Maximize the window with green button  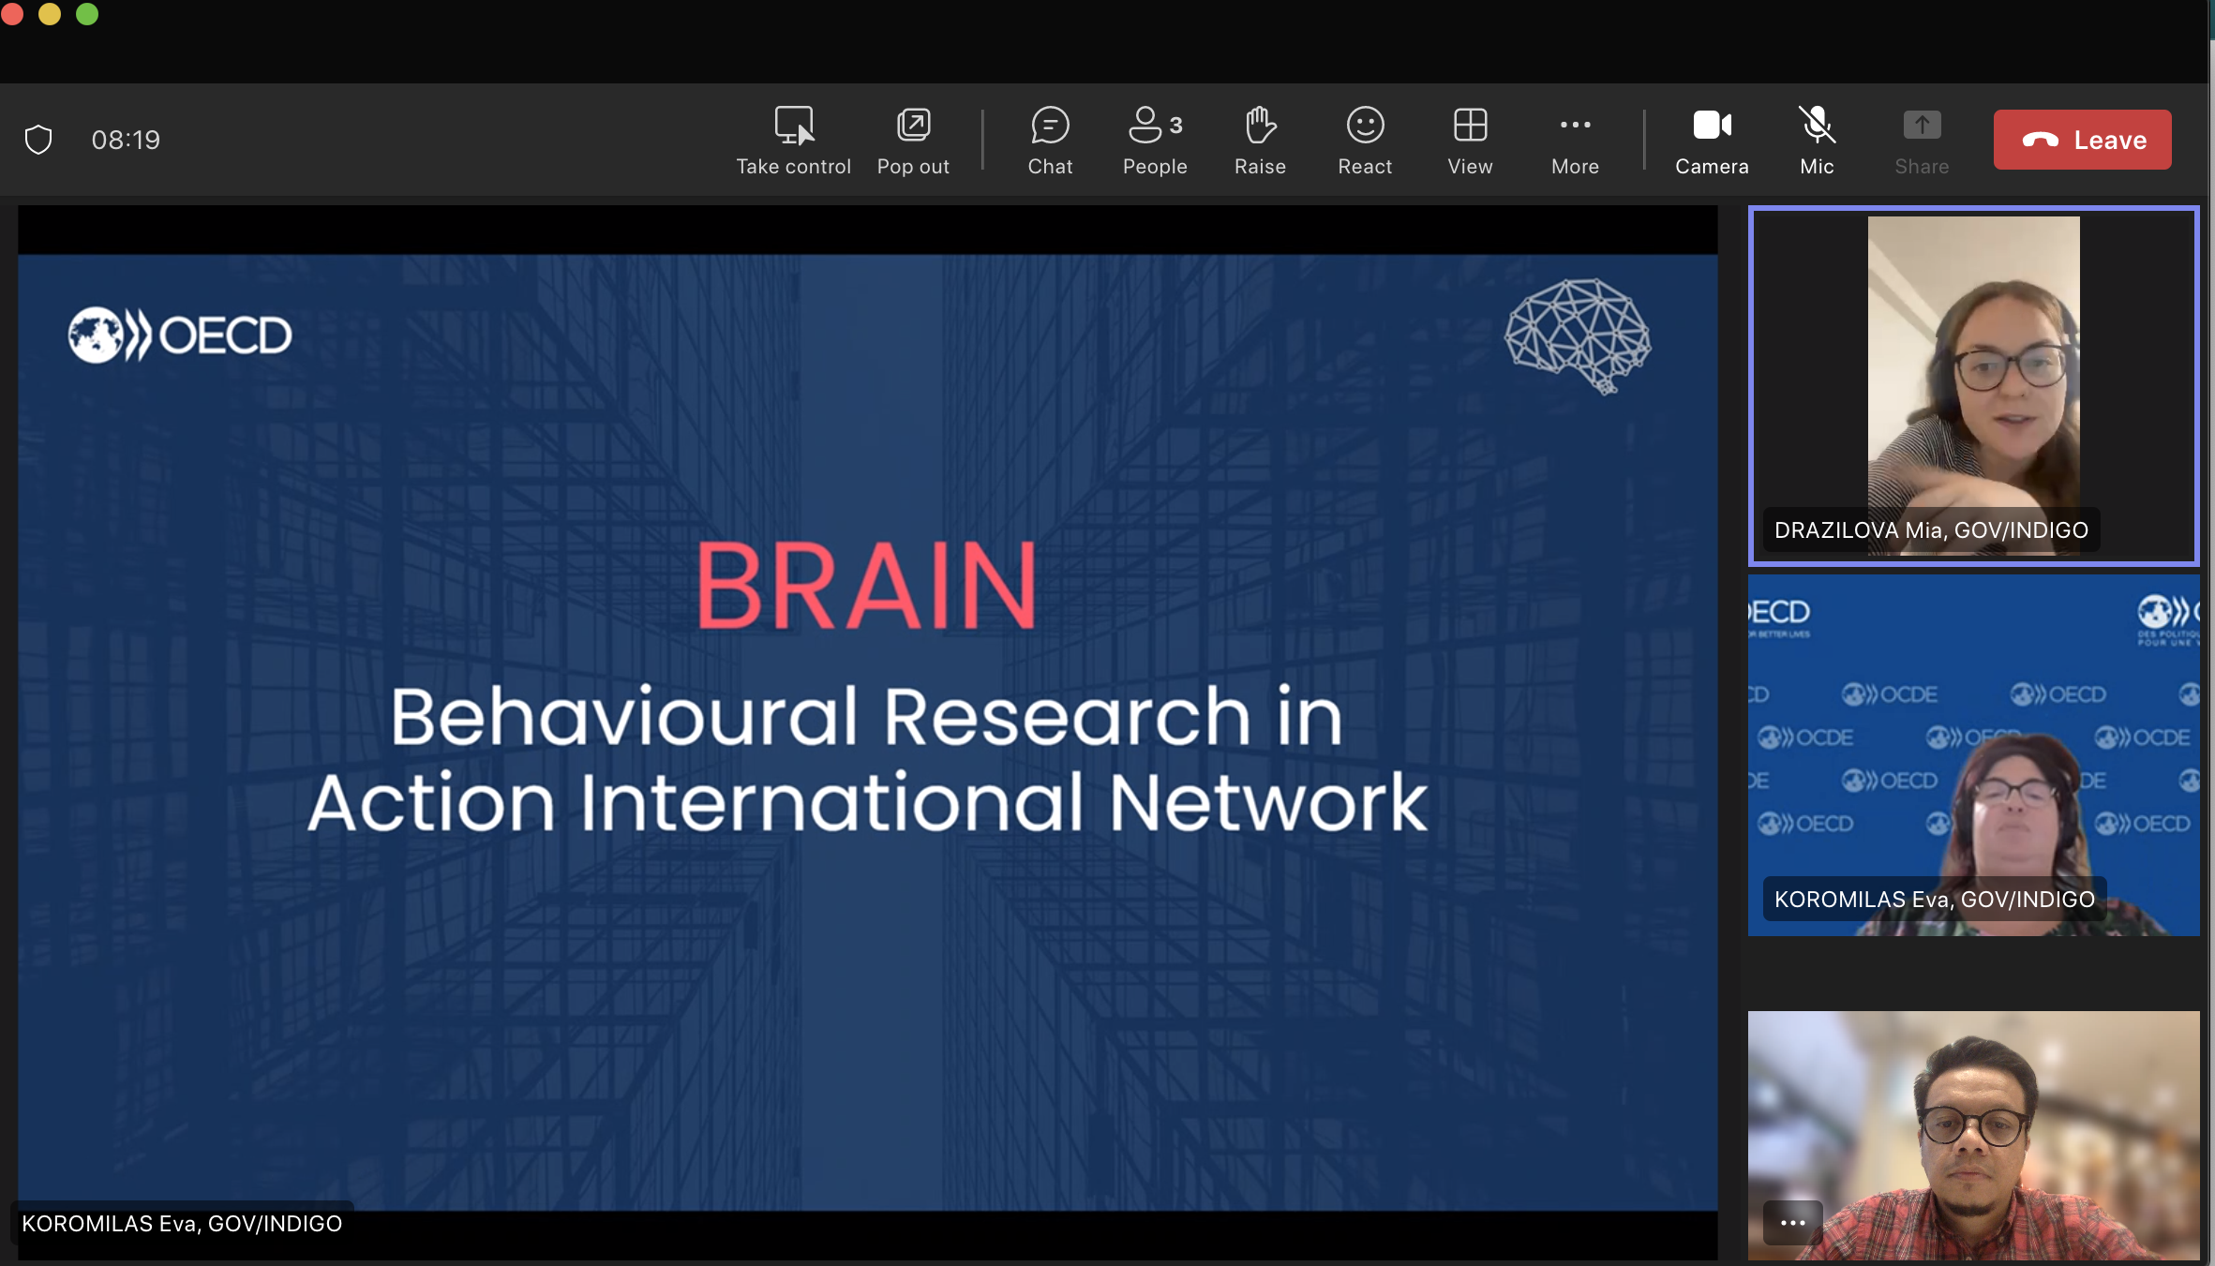point(87,14)
